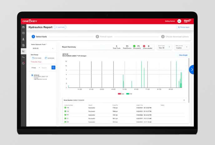Open the Select Hydraulic Tools dropdown
This screenshot has height=145, width=215.
pos(43,48)
